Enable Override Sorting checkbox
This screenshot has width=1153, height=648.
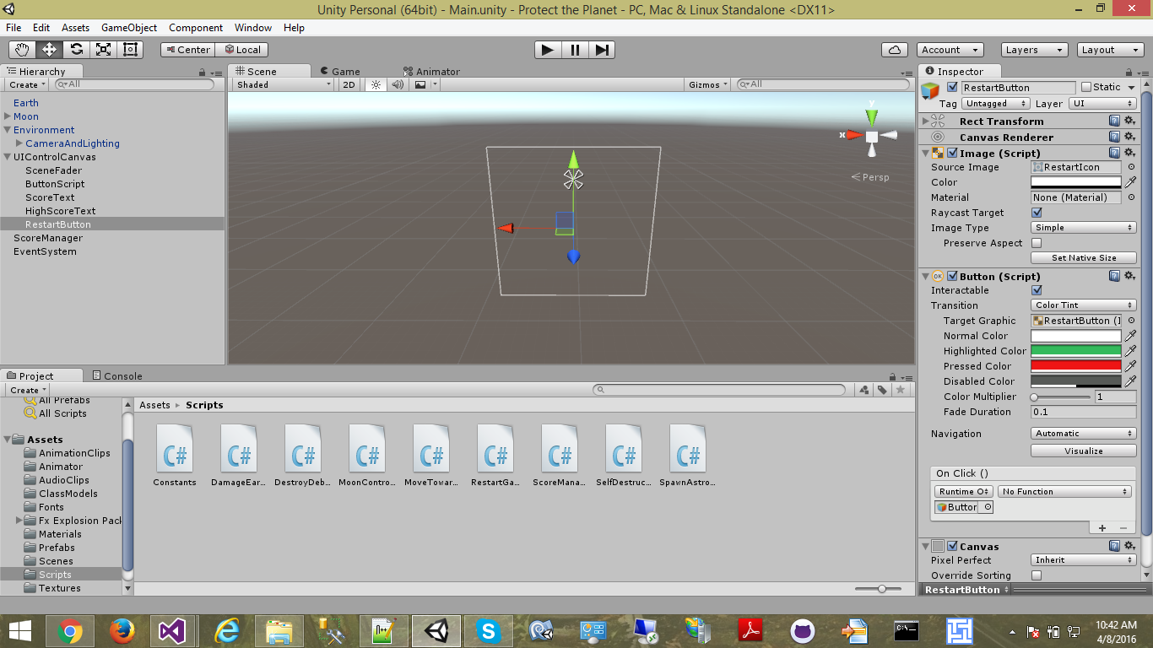[1037, 575]
